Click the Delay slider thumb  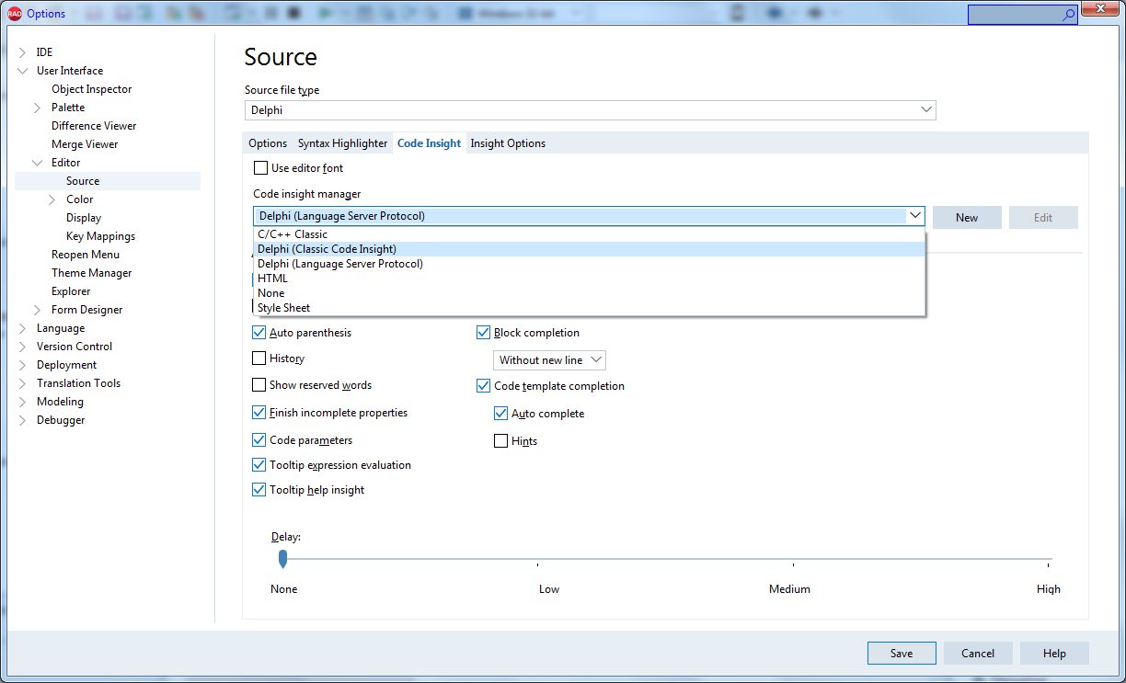click(x=282, y=559)
